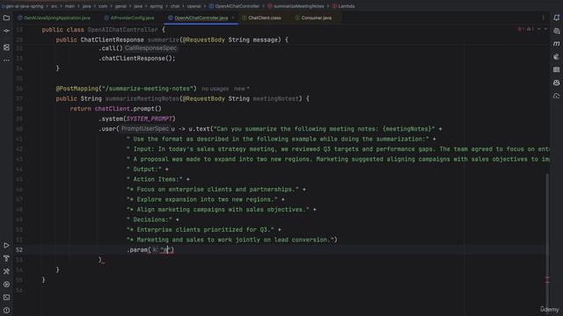This screenshot has width=563, height=316.
Task: Open the Copilot chat tool window
Action: [x=557, y=83]
